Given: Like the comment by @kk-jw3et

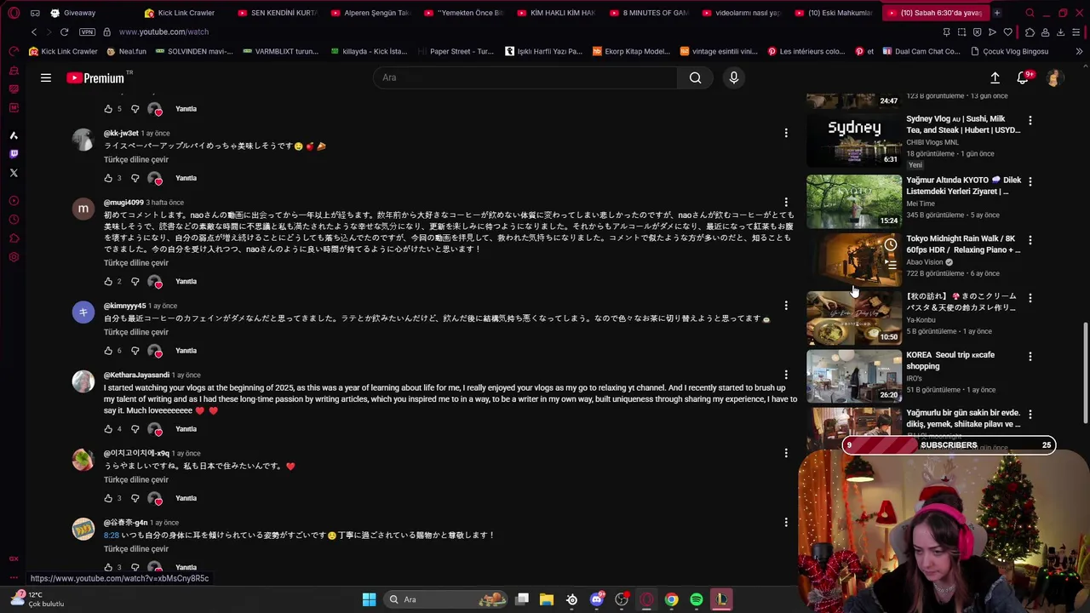Looking at the screenshot, I should [x=108, y=178].
